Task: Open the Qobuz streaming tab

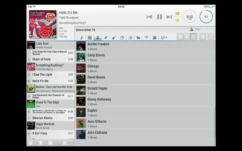Action: coord(155,37)
